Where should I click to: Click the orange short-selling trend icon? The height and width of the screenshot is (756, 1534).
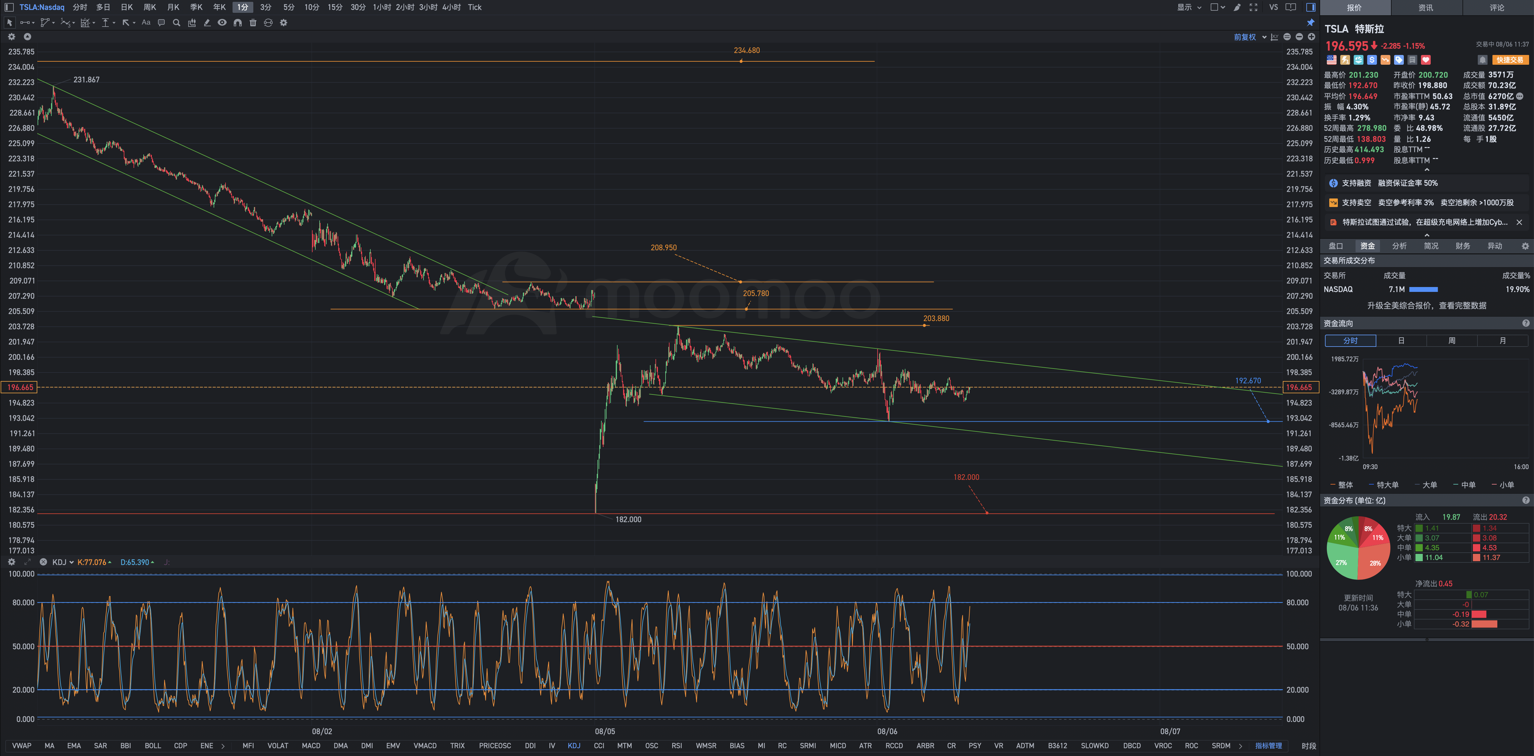(1386, 60)
